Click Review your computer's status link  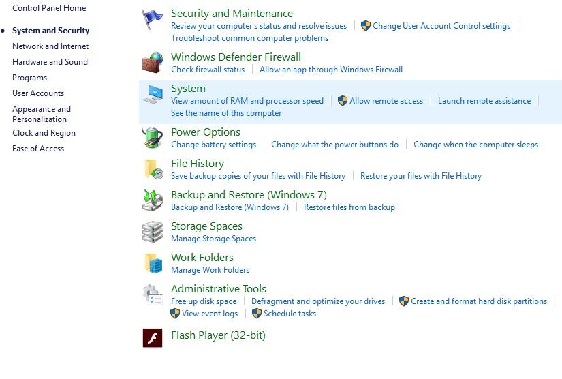pyautogui.click(x=259, y=26)
